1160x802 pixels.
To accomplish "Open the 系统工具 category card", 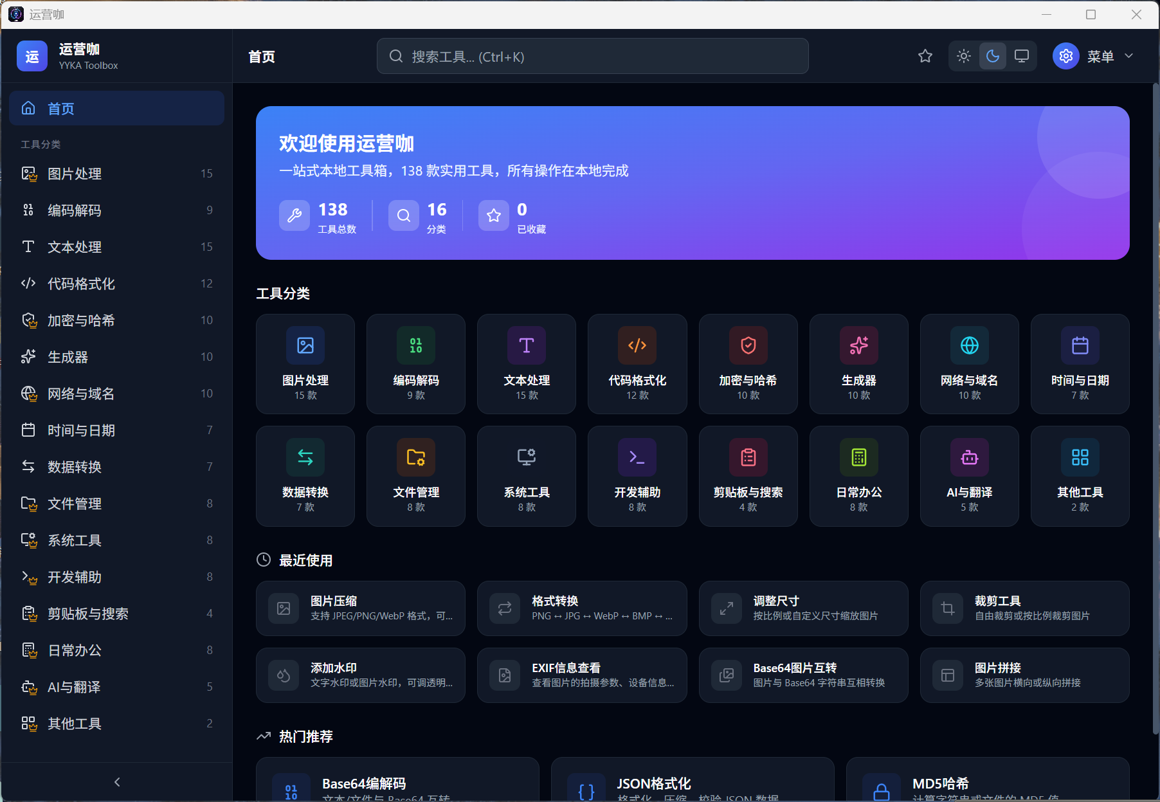I will click(527, 476).
